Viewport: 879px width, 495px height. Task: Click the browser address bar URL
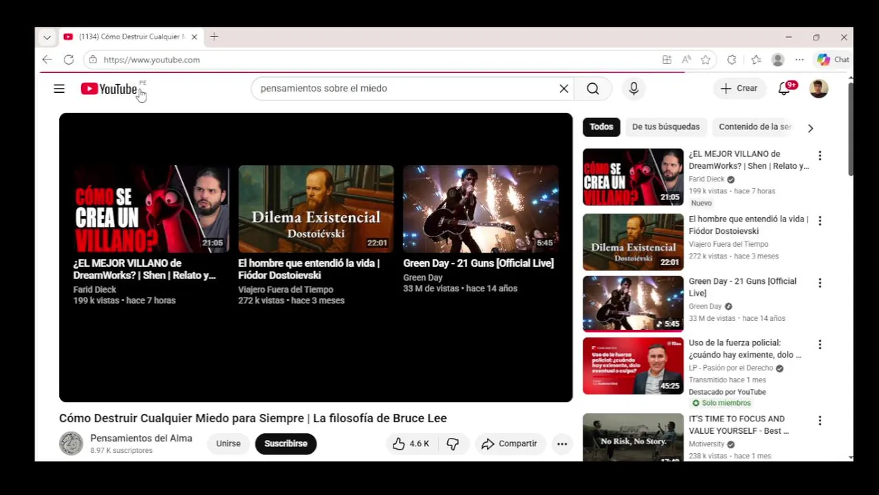pos(151,60)
